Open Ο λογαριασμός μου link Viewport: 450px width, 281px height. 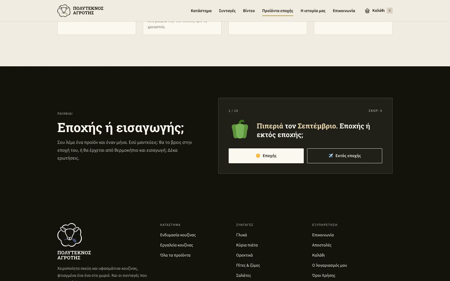click(330, 265)
